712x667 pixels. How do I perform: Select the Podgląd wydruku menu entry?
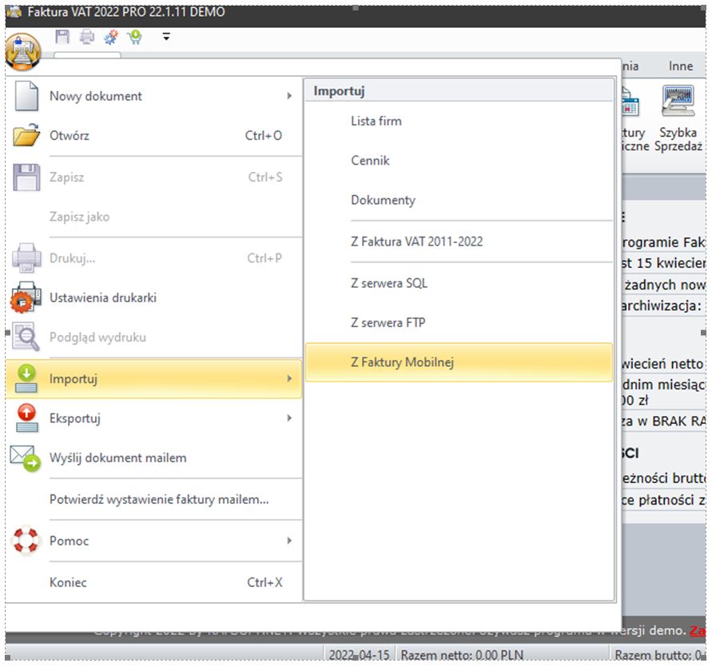(154, 337)
